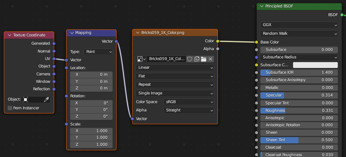Click the BSDF output socket
Screen dimensions: 346x157
tap(342, 15)
